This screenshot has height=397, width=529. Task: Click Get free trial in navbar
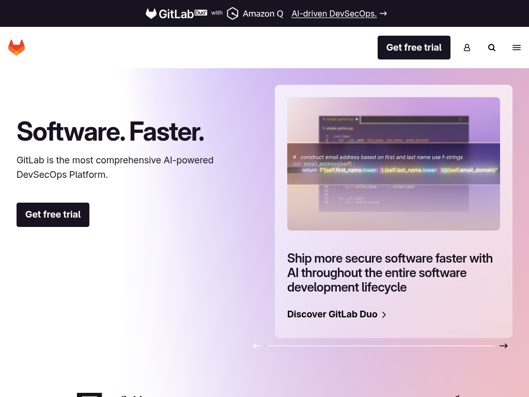coord(414,48)
